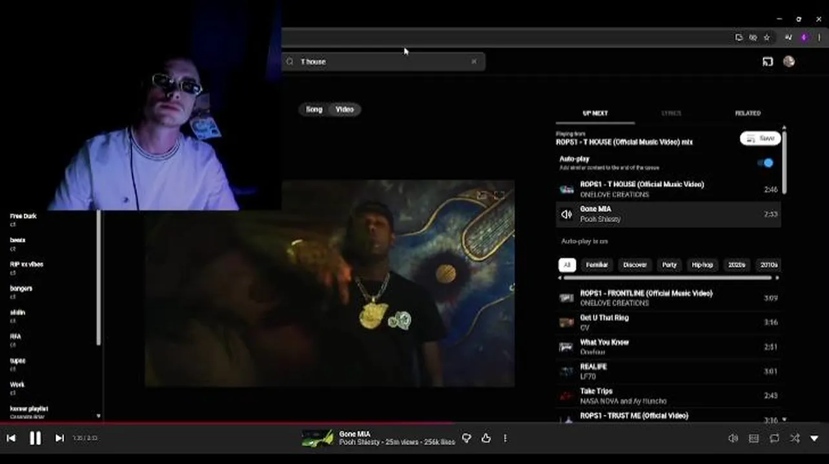Like Gone MIA with thumbs up

[x=486, y=438]
